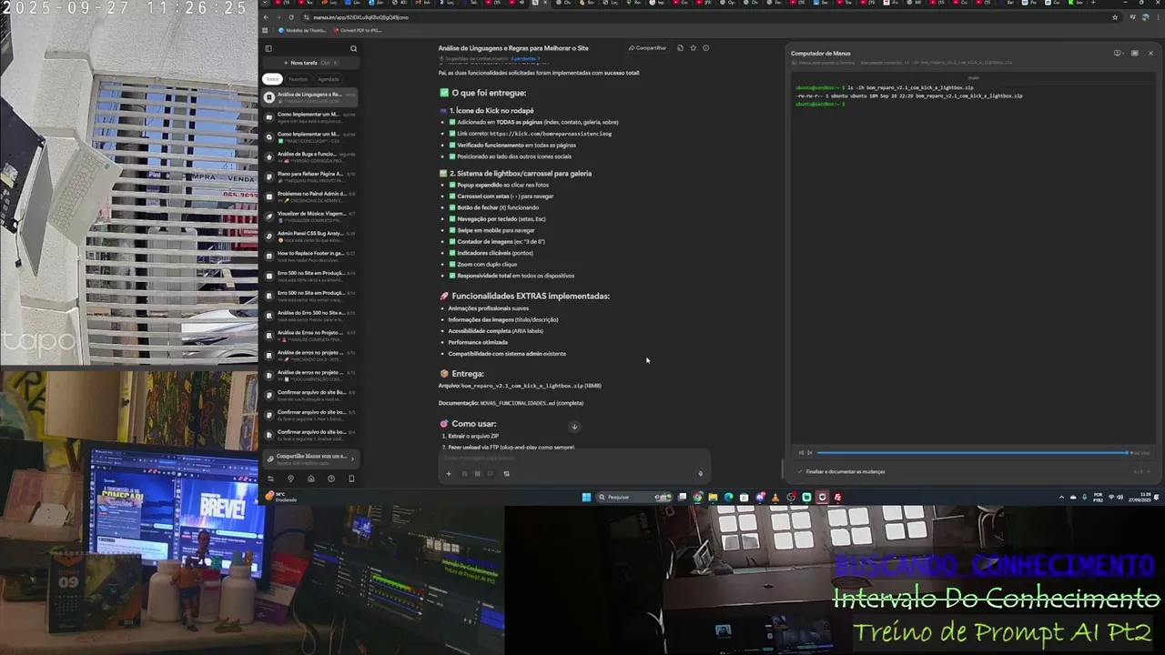Viewport: 1165px width, 655px height.
Task: Select the Todos filter tab
Action: point(272,79)
